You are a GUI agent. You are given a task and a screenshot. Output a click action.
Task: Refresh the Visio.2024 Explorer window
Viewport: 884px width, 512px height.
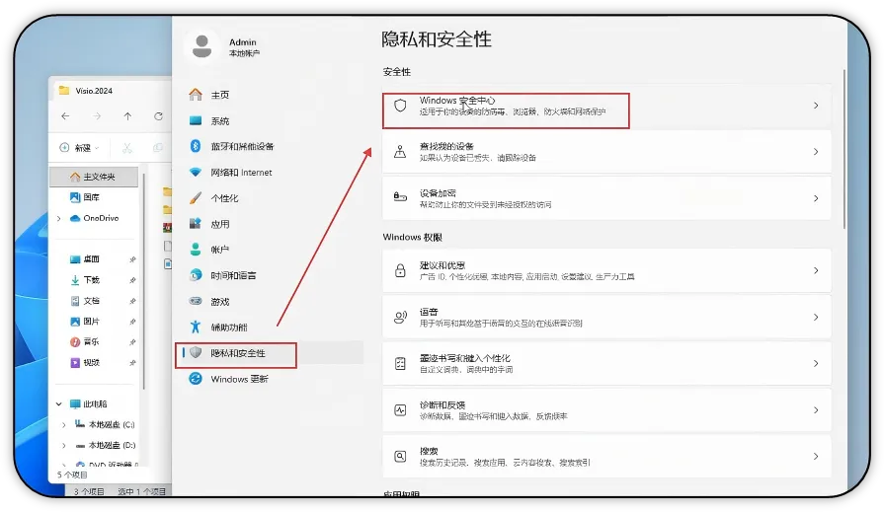click(158, 116)
